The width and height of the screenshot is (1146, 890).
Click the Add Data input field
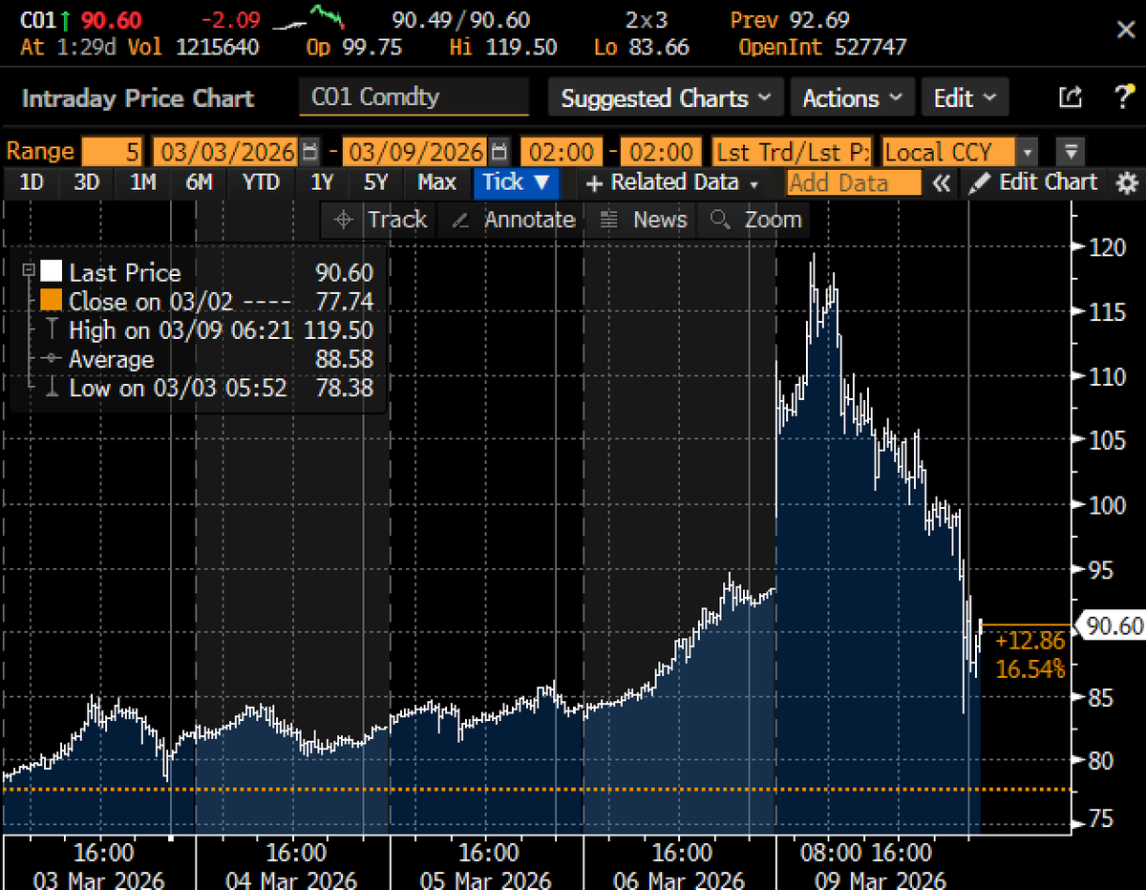coord(854,182)
